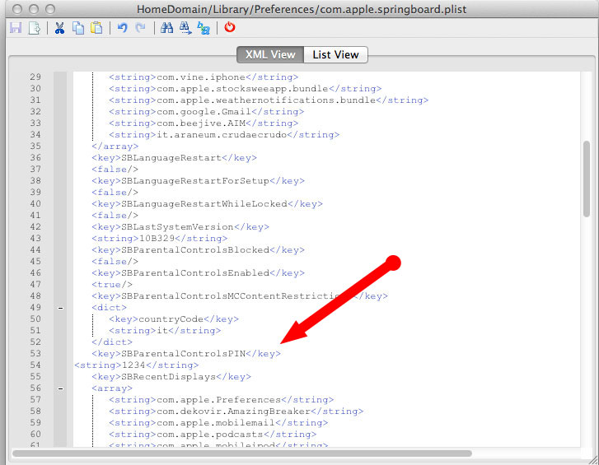Click the false tag on line 39

tap(115, 193)
